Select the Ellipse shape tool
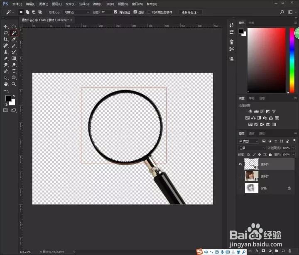Viewport: 299px width, 255px height. [14, 77]
